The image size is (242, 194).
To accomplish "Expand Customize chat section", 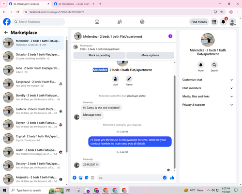I will point(208,80).
